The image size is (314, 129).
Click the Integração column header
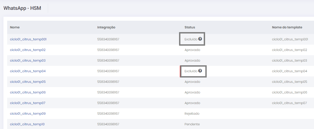click(106, 27)
